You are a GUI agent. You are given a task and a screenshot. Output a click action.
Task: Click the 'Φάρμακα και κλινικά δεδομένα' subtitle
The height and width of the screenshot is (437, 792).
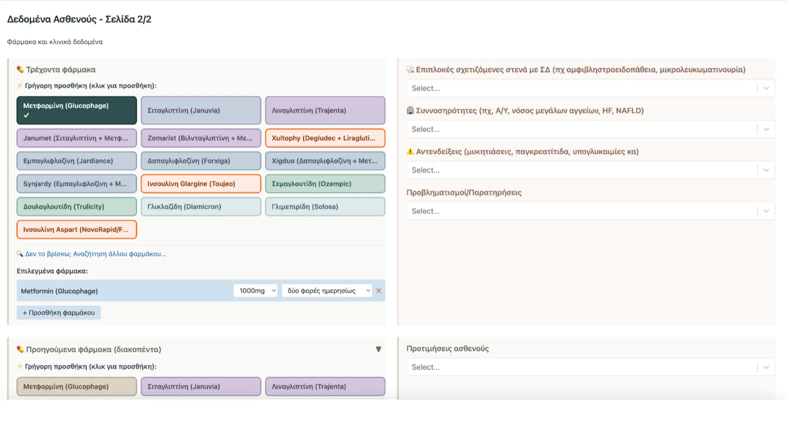(55, 42)
